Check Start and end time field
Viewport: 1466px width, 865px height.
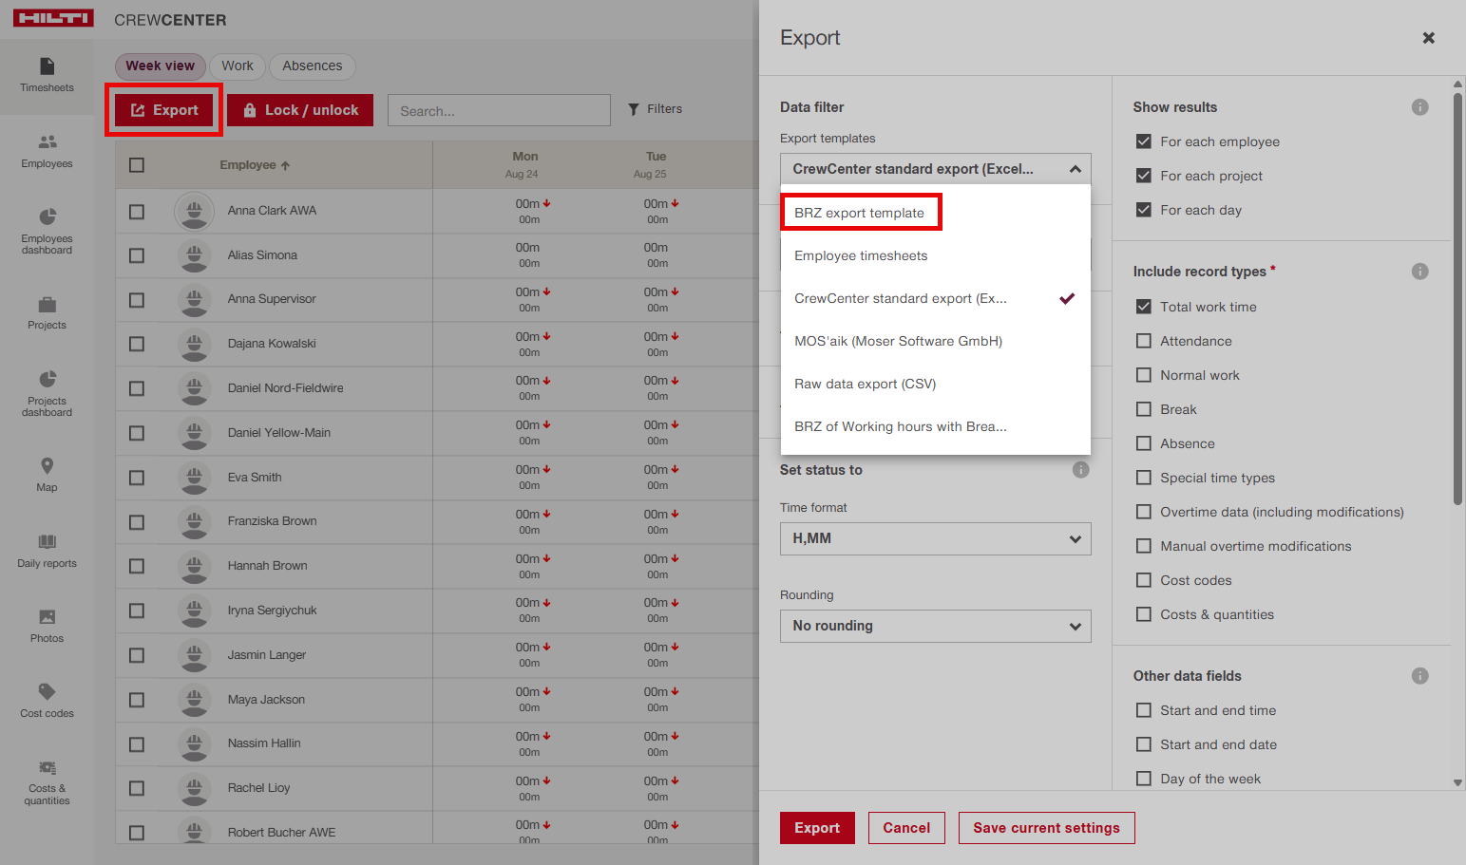point(1144,710)
